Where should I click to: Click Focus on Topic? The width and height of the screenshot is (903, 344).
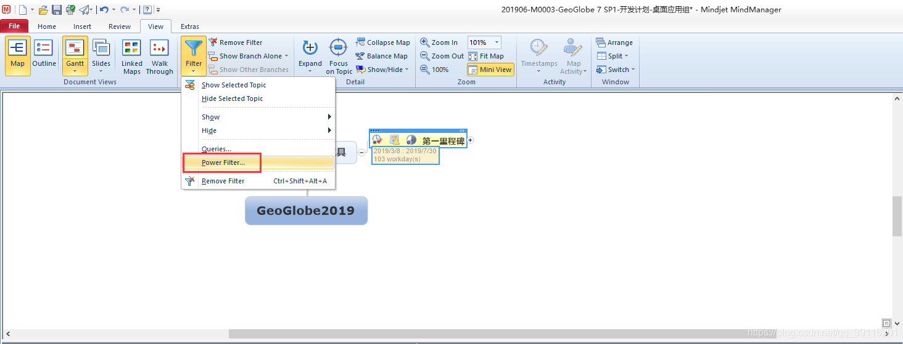[339, 57]
